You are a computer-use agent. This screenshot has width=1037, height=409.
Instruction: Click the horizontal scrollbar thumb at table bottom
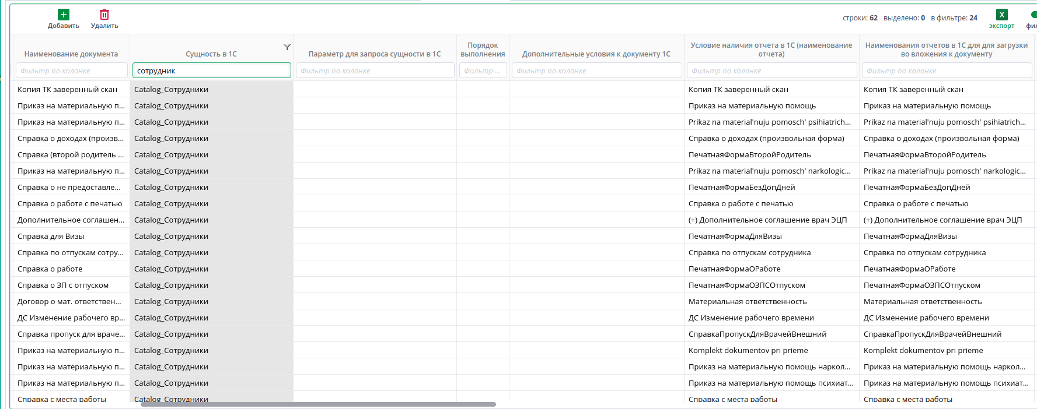pos(318,404)
